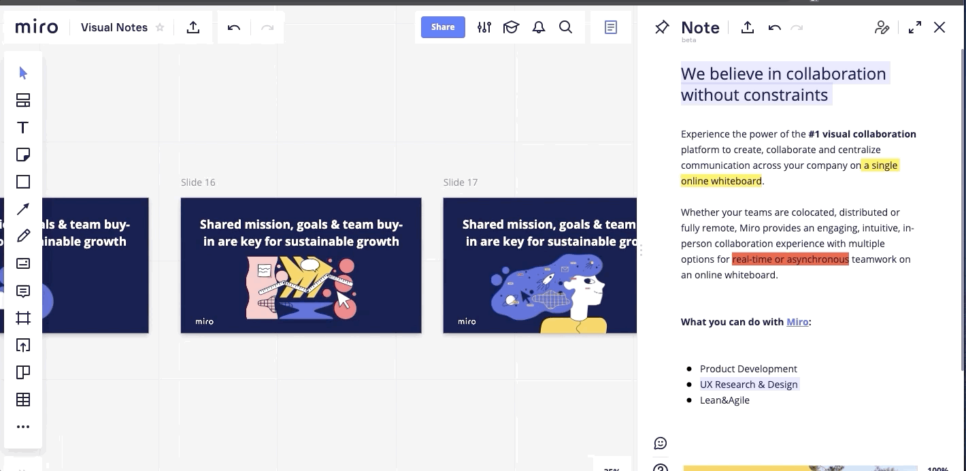This screenshot has width=966, height=471.
Task: Open the learning center graduation cap icon
Action: (x=511, y=27)
